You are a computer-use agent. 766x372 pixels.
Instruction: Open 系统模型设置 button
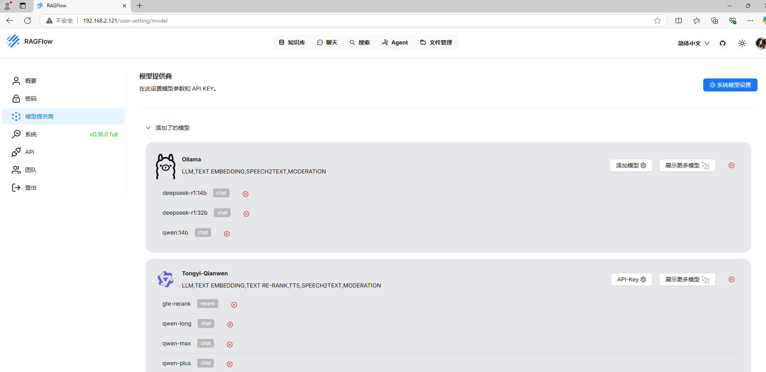point(730,85)
